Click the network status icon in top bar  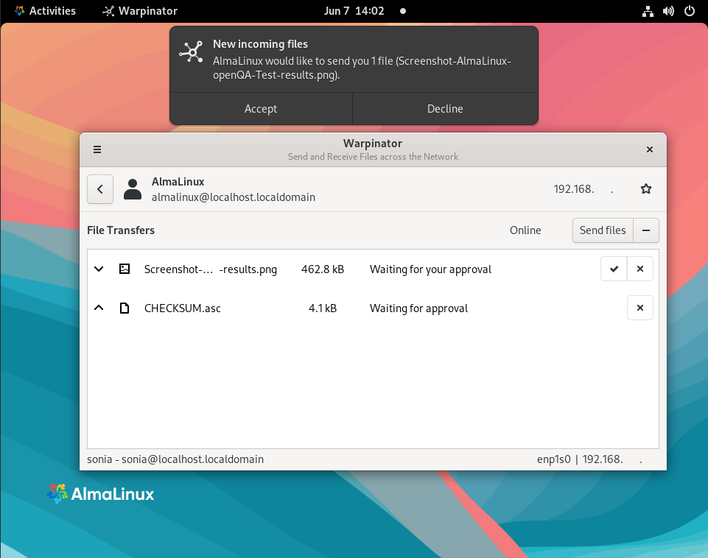[648, 11]
